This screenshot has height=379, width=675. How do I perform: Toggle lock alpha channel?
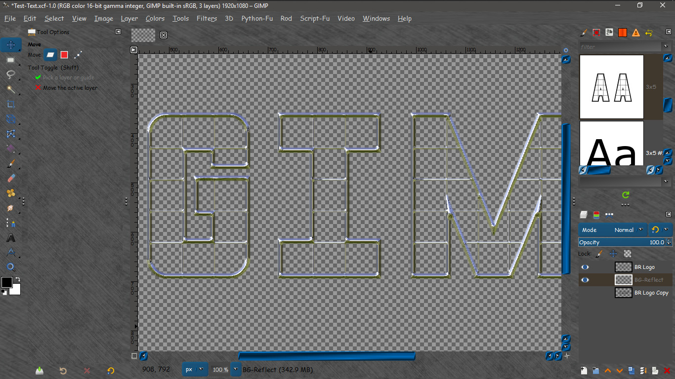pos(628,254)
